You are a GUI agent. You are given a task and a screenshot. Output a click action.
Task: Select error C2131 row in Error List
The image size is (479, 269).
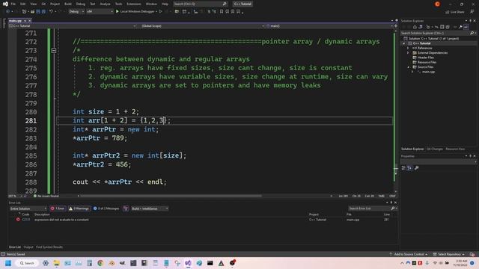(203, 220)
